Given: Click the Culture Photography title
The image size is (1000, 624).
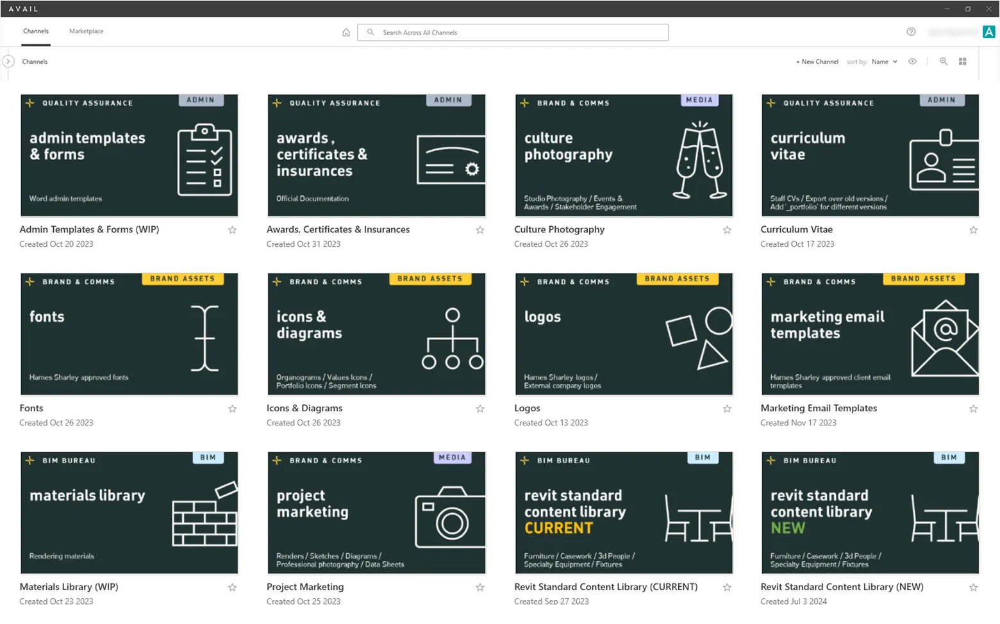Looking at the screenshot, I should (x=559, y=229).
